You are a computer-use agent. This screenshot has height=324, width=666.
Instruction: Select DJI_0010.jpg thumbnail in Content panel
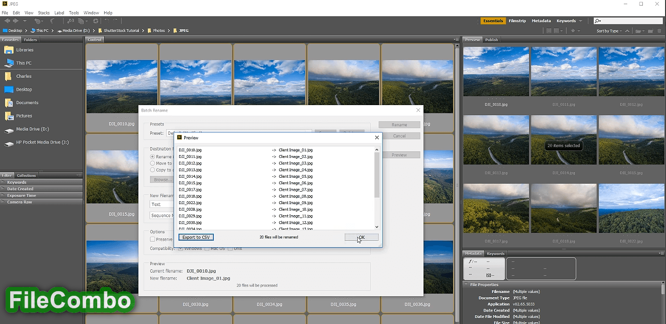click(122, 86)
